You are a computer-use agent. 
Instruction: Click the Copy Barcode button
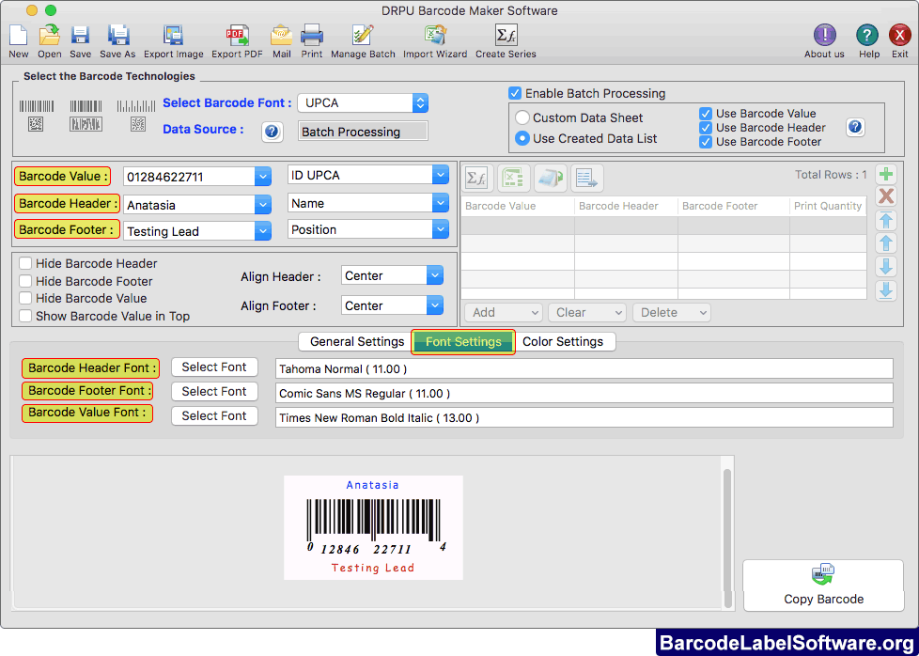(x=823, y=586)
